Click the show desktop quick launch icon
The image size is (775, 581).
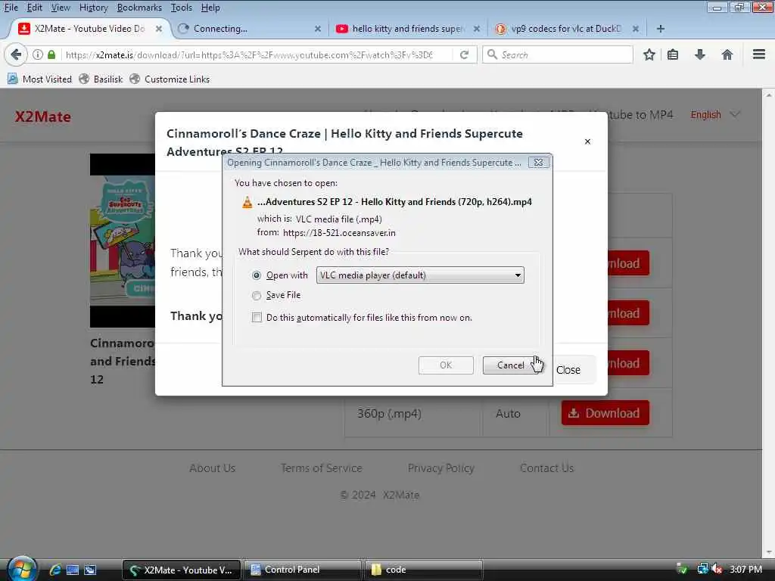point(73,570)
